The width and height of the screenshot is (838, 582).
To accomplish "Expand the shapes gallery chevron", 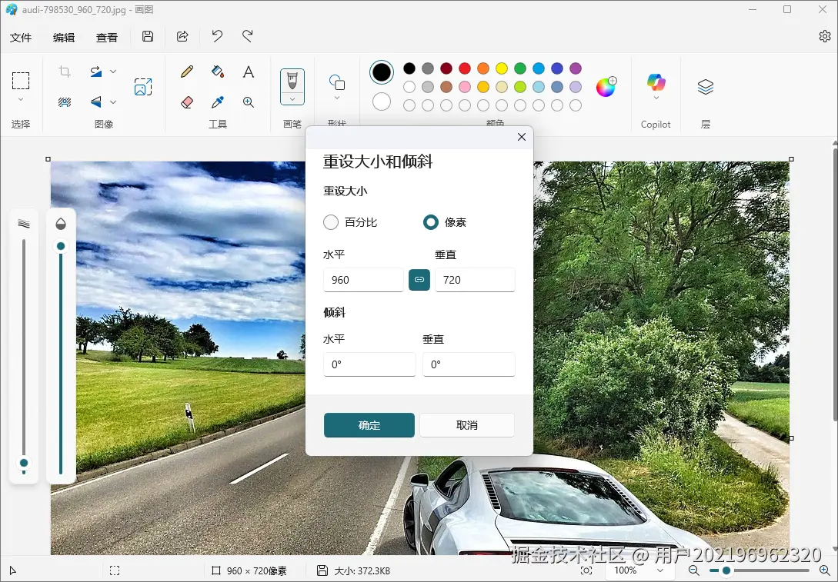I will pos(337,98).
